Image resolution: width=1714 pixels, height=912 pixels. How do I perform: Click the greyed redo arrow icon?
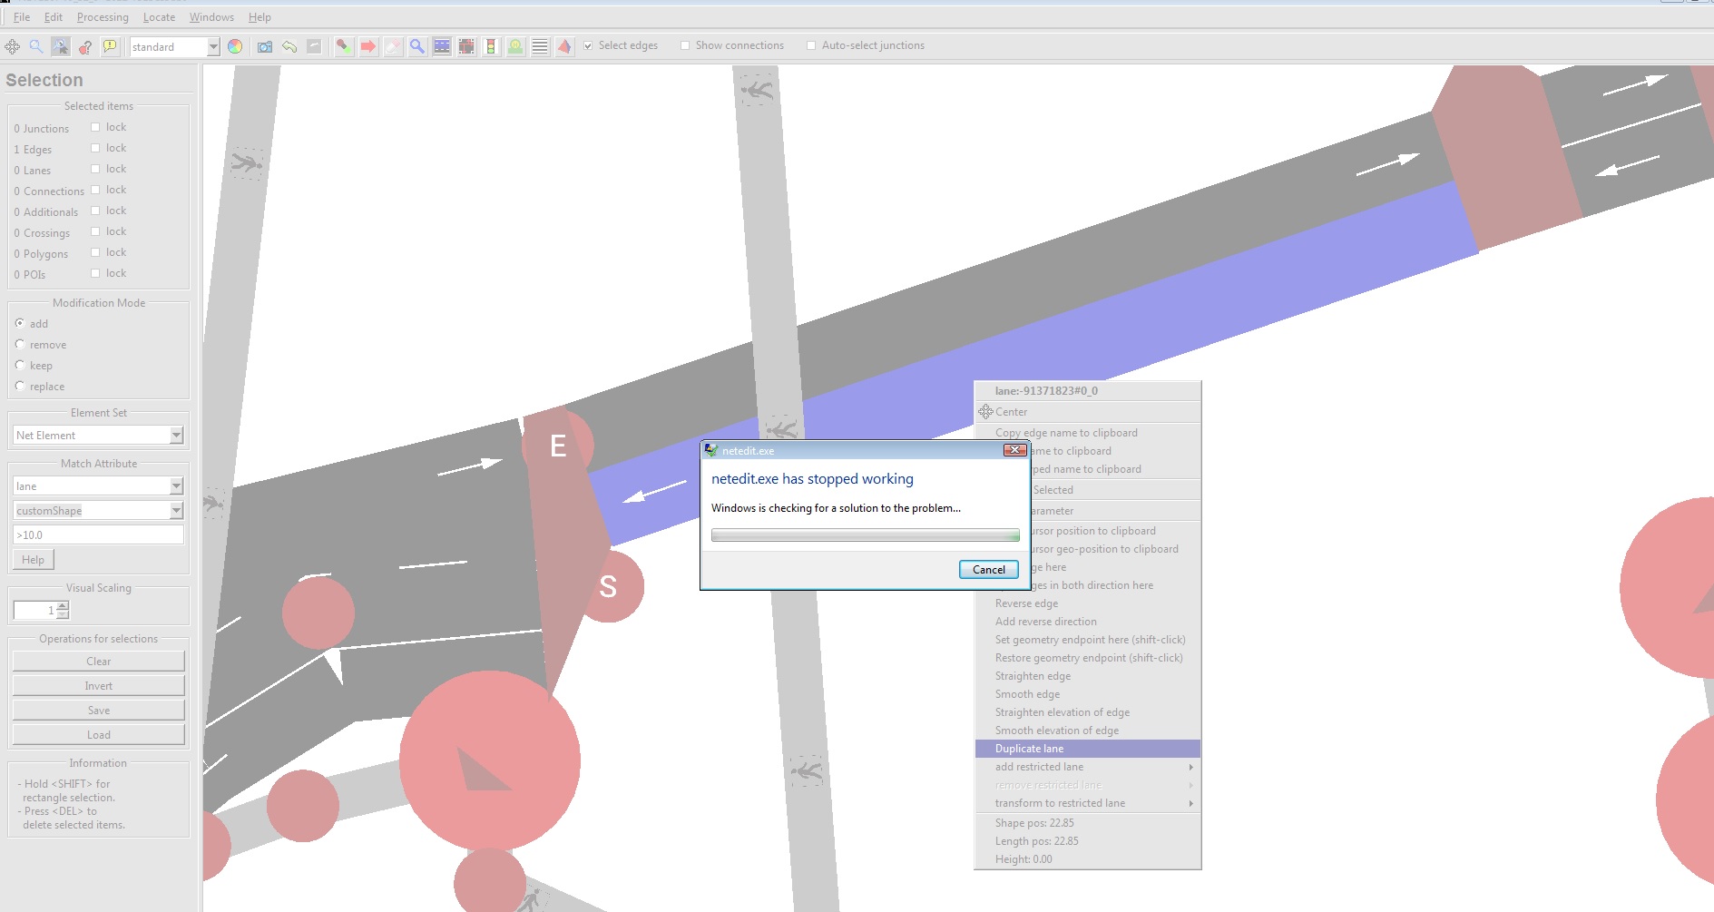pyautogui.click(x=314, y=46)
